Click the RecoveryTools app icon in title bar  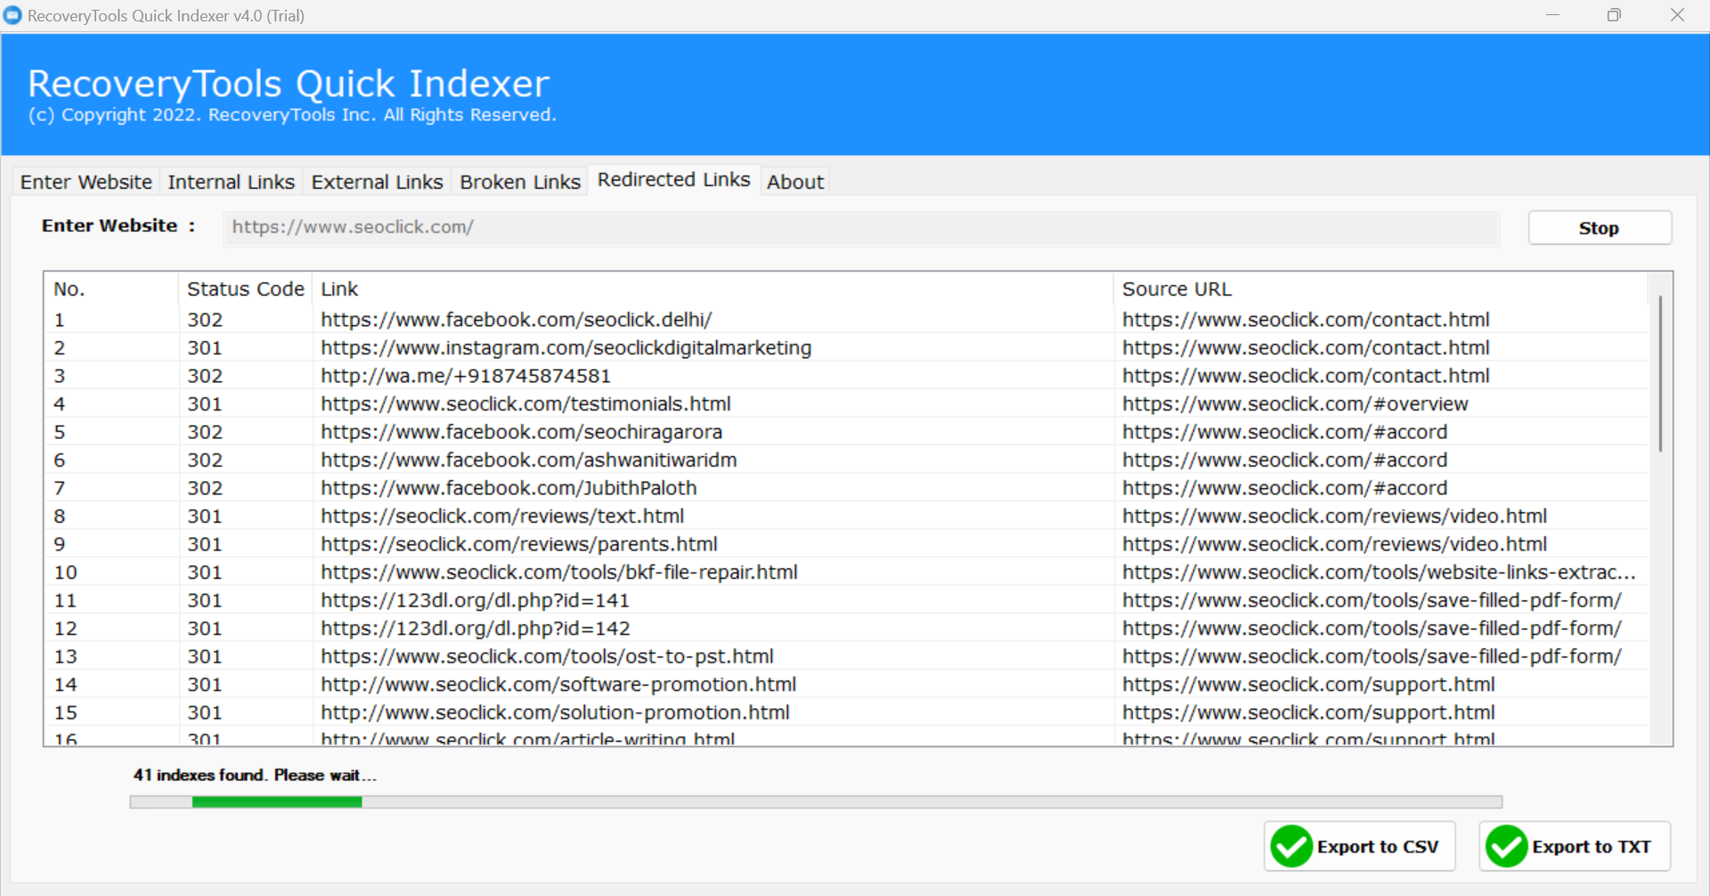tap(12, 15)
